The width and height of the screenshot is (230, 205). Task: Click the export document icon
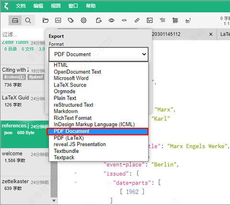coord(99,21)
